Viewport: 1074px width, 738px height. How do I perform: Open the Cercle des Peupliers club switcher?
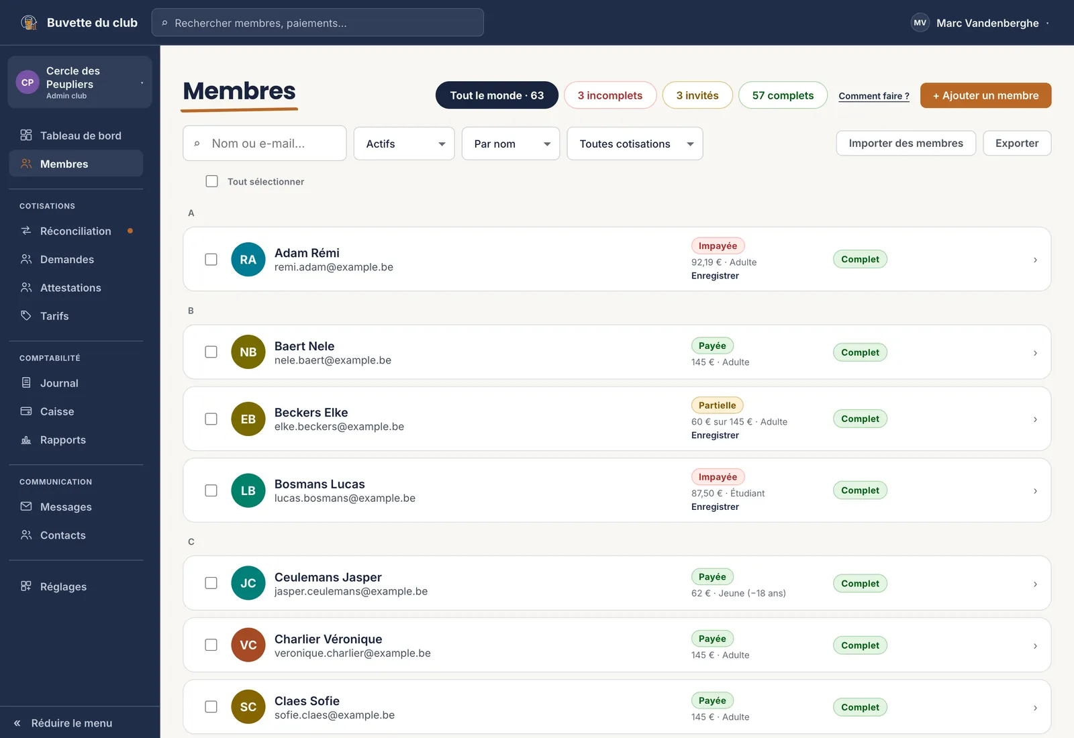80,83
